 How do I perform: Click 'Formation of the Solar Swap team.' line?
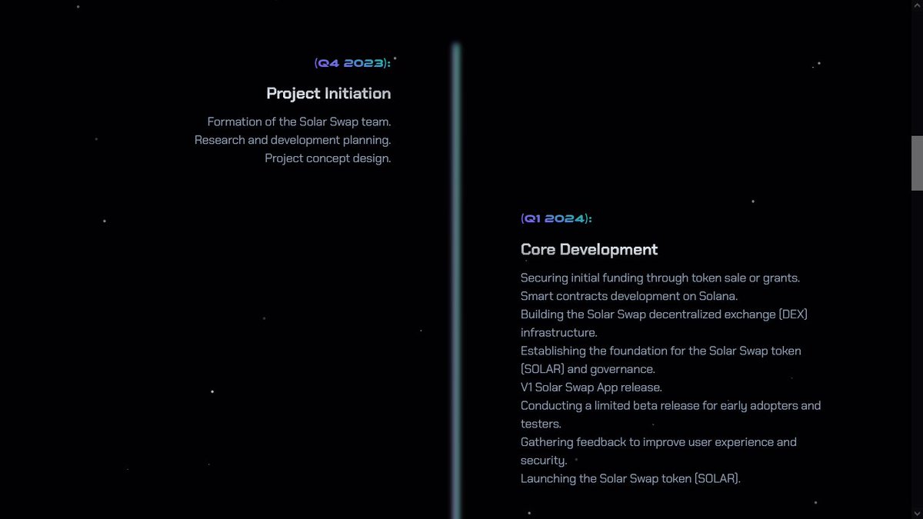pyautogui.click(x=299, y=121)
